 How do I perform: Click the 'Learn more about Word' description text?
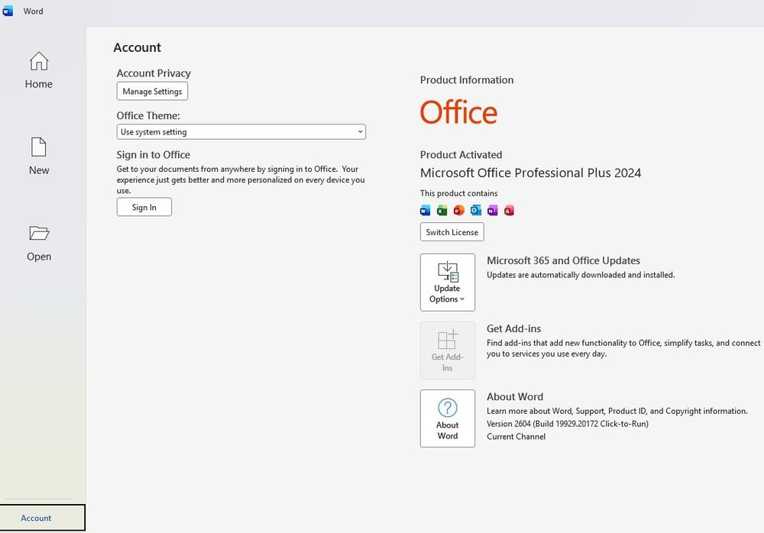(617, 411)
